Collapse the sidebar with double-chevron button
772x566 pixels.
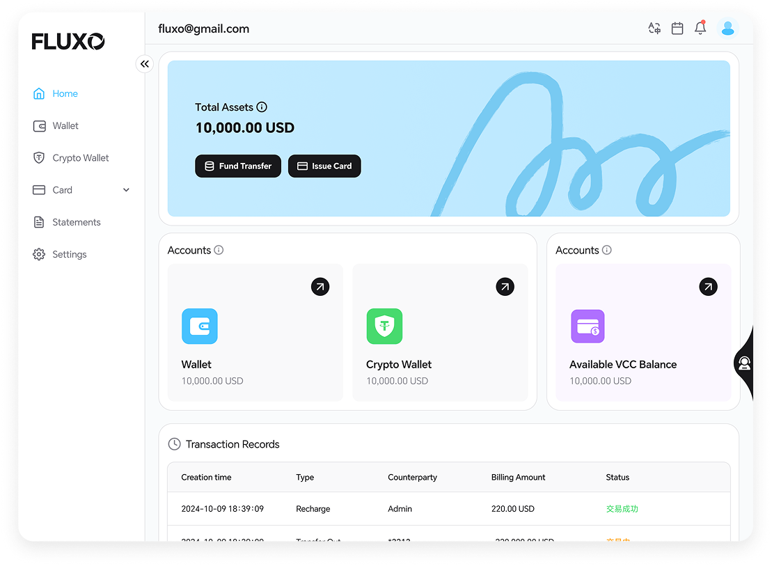coord(144,64)
